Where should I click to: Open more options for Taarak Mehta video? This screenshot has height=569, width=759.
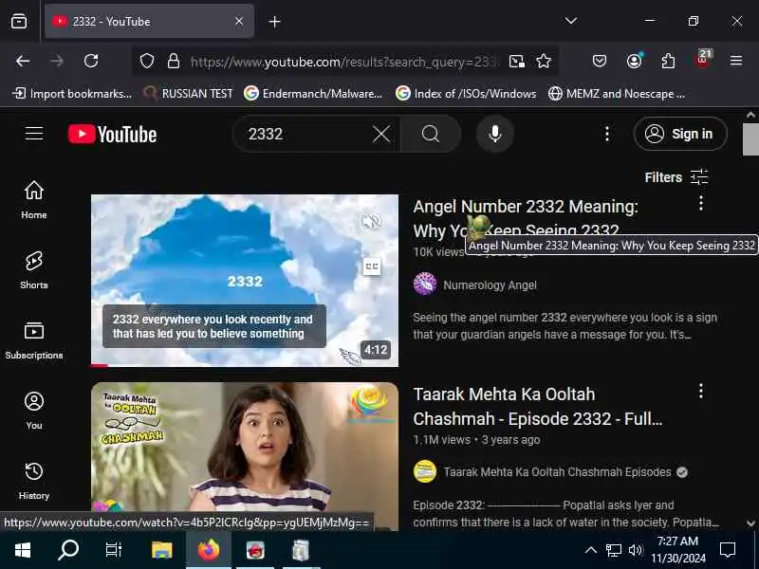coord(701,391)
